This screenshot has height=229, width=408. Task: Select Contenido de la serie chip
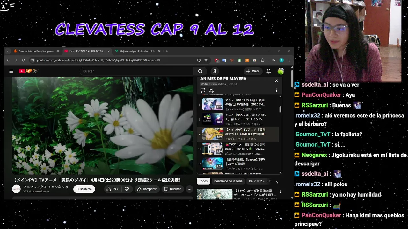click(228, 181)
